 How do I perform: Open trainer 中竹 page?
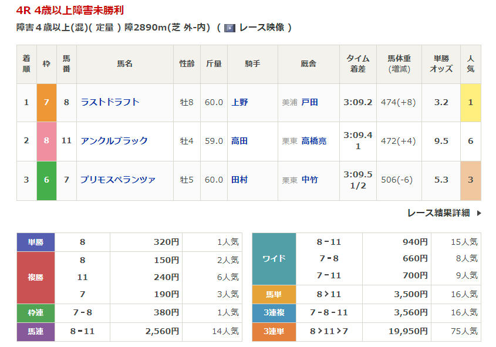click(x=309, y=180)
